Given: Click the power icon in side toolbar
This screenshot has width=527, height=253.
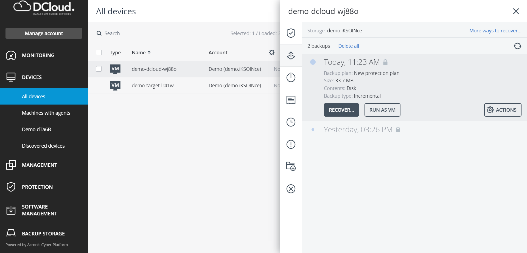Looking at the screenshot, I should click(291, 78).
